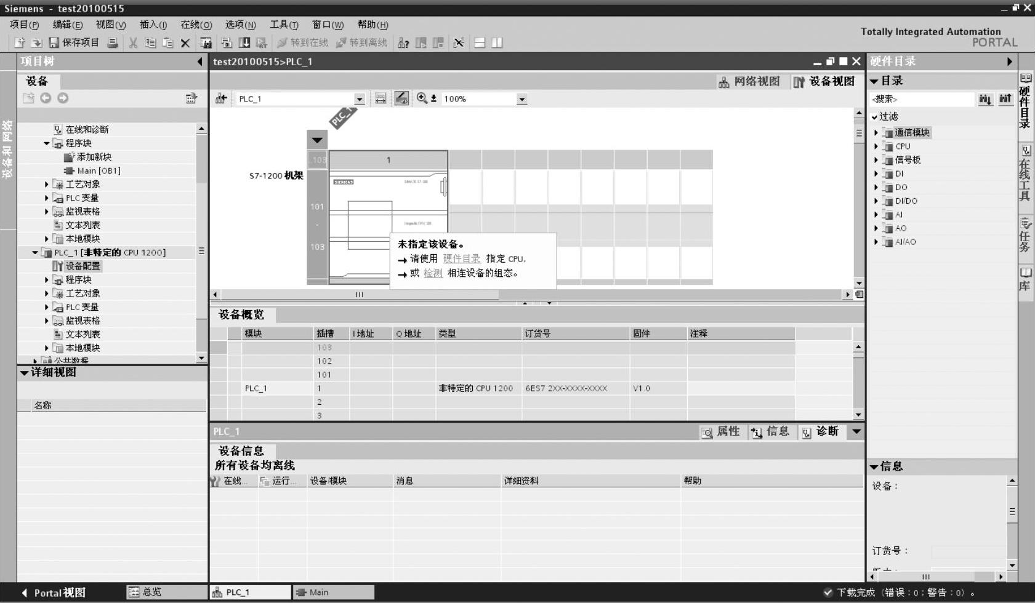Switch to 设备视图 device view tab
Screen dimensions: 1035x603
pyautogui.click(x=824, y=81)
